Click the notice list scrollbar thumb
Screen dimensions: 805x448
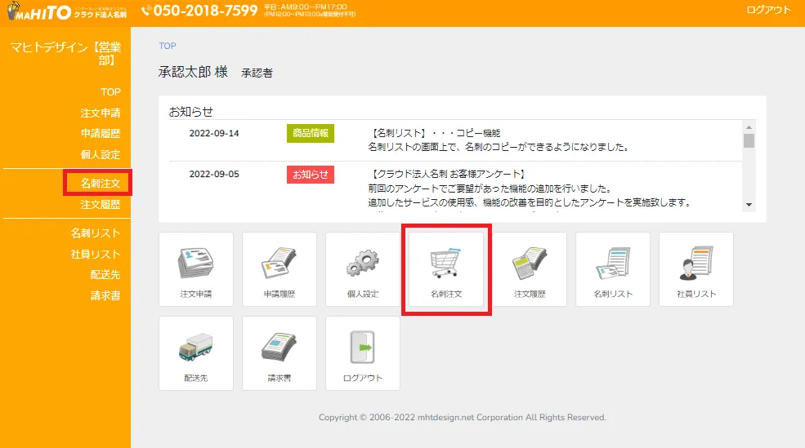[x=749, y=140]
